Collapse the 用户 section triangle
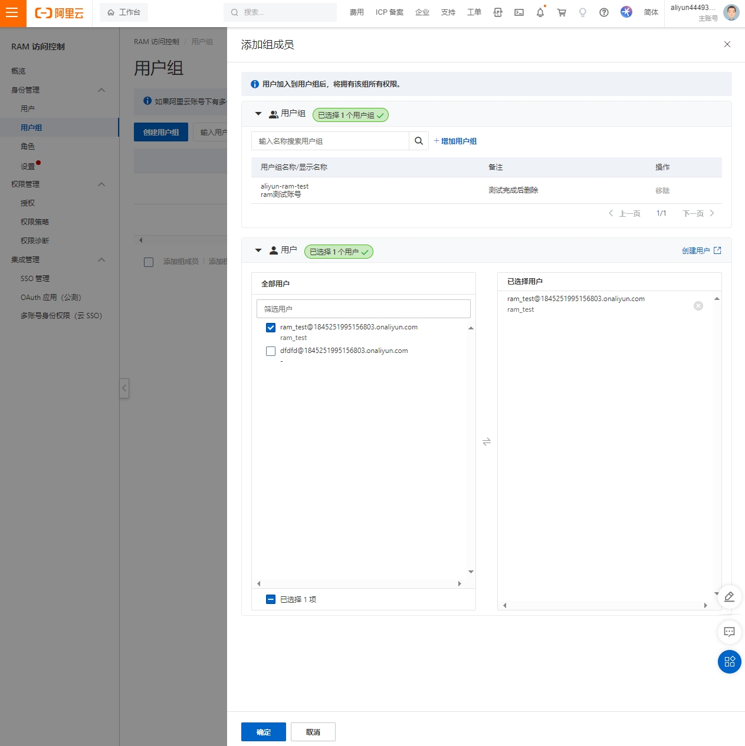 258,250
